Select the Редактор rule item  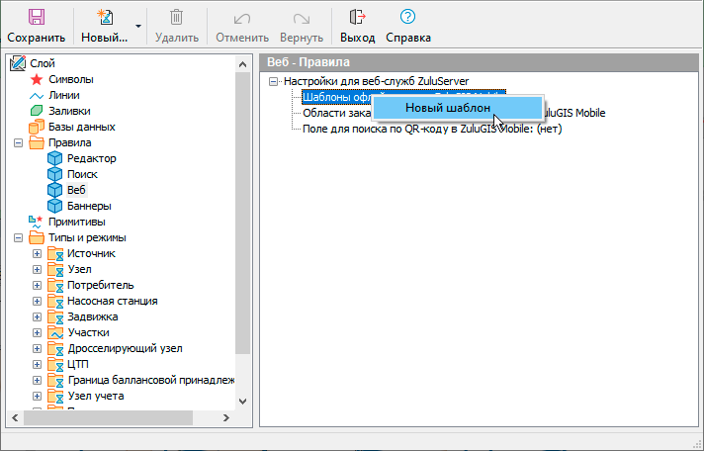[x=91, y=158]
